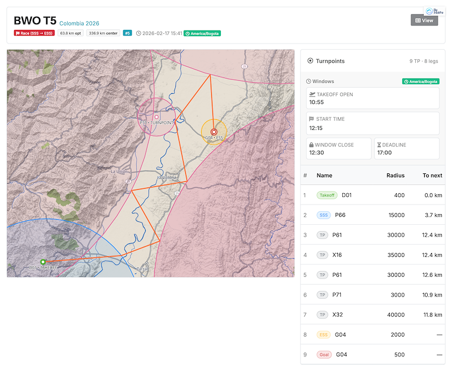Open the Colombia 2026 link
This screenshot has width=452, height=366.
(79, 24)
